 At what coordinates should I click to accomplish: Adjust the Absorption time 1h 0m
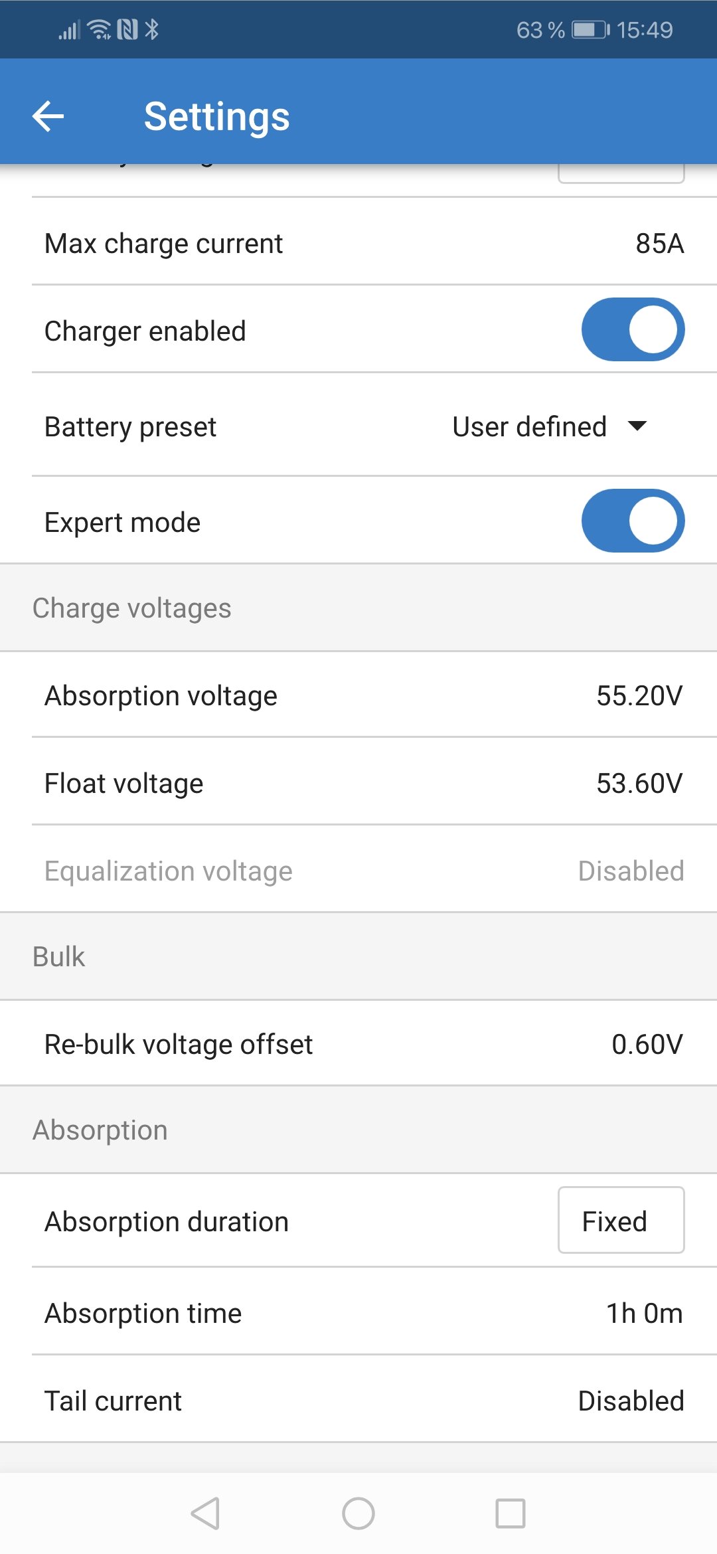(644, 1313)
